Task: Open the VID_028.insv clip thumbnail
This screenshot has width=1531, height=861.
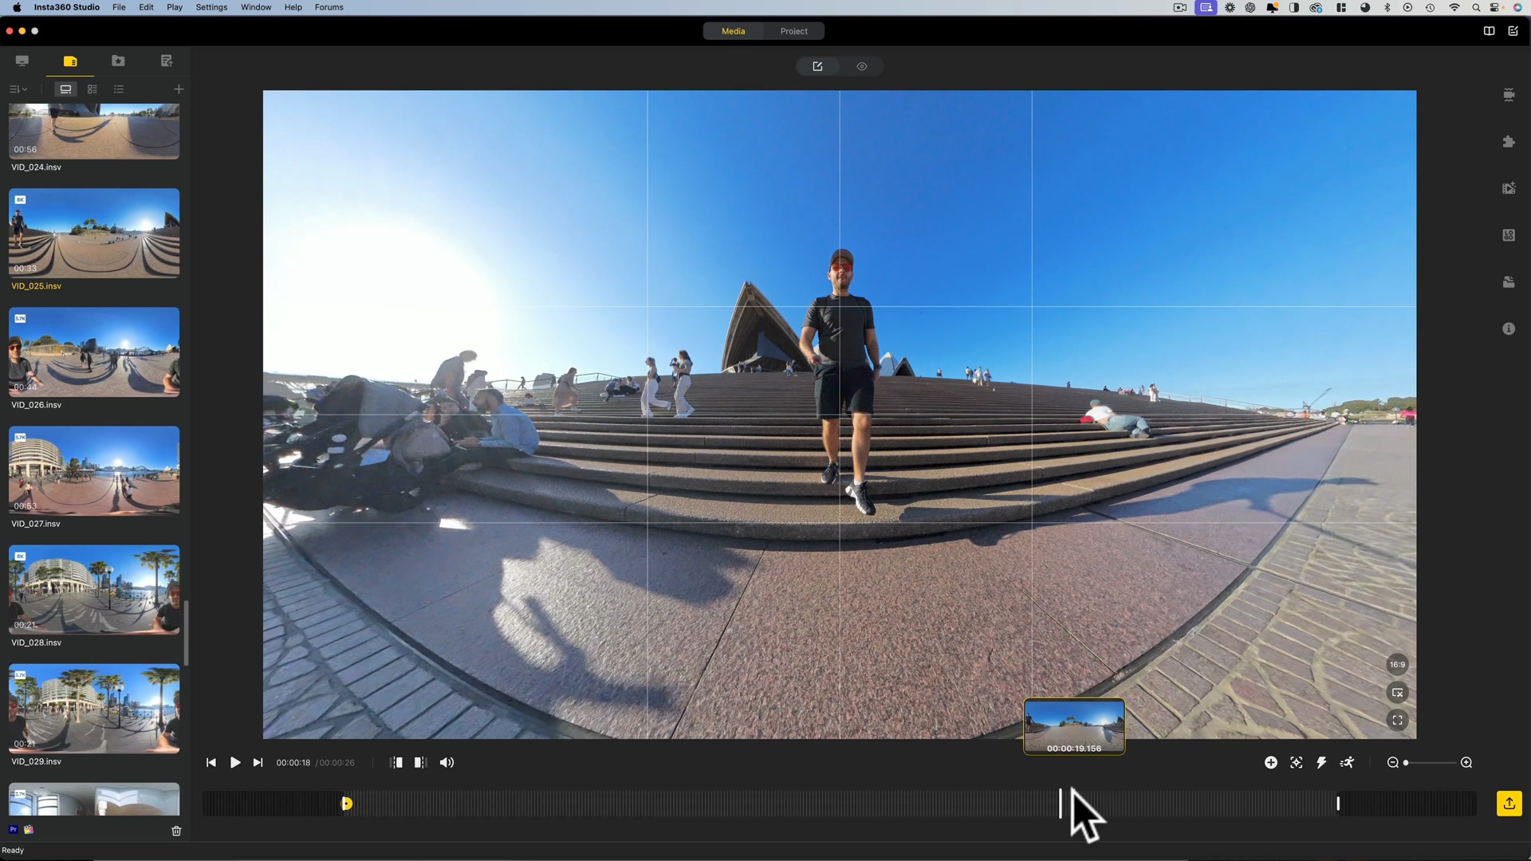Action: click(94, 589)
